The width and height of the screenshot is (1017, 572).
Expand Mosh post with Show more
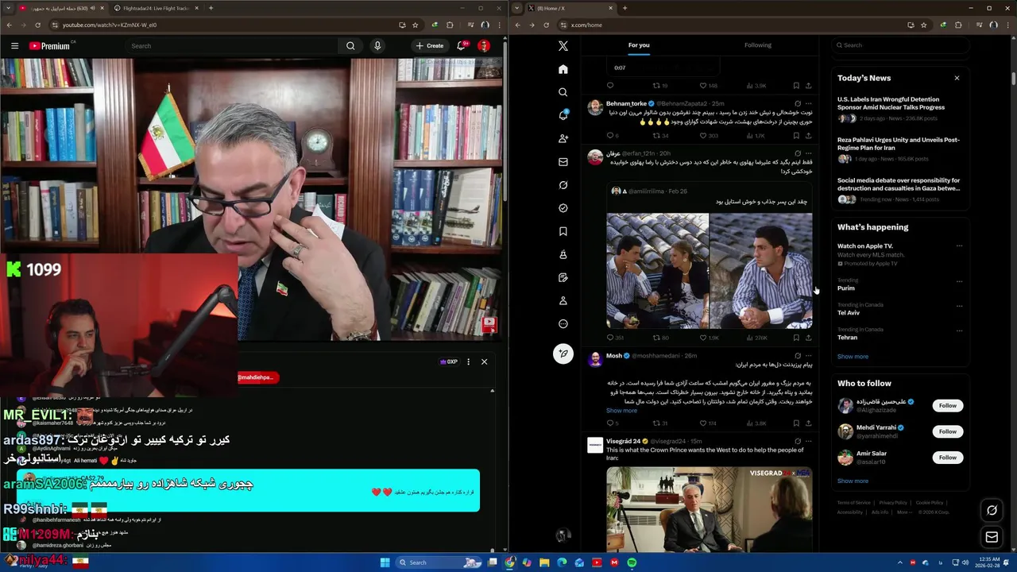click(x=621, y=411)
